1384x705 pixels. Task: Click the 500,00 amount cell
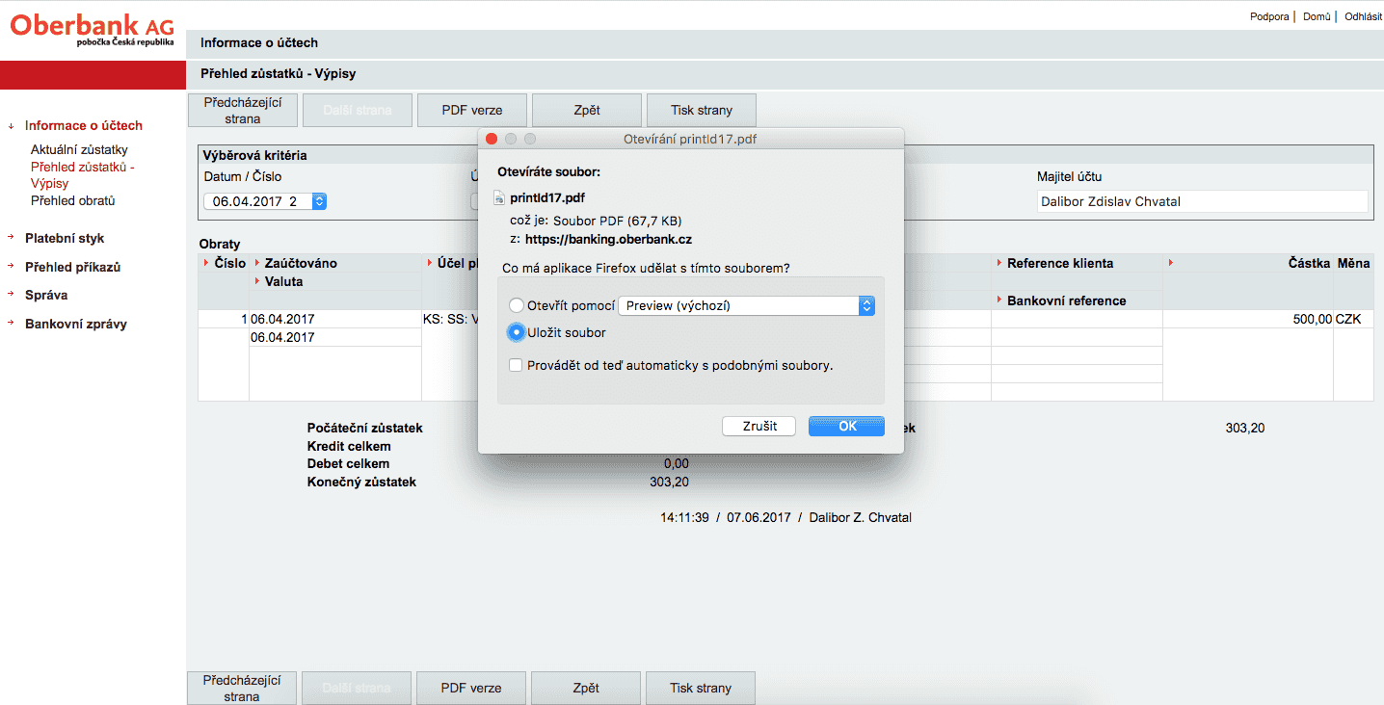(1247, 319)
